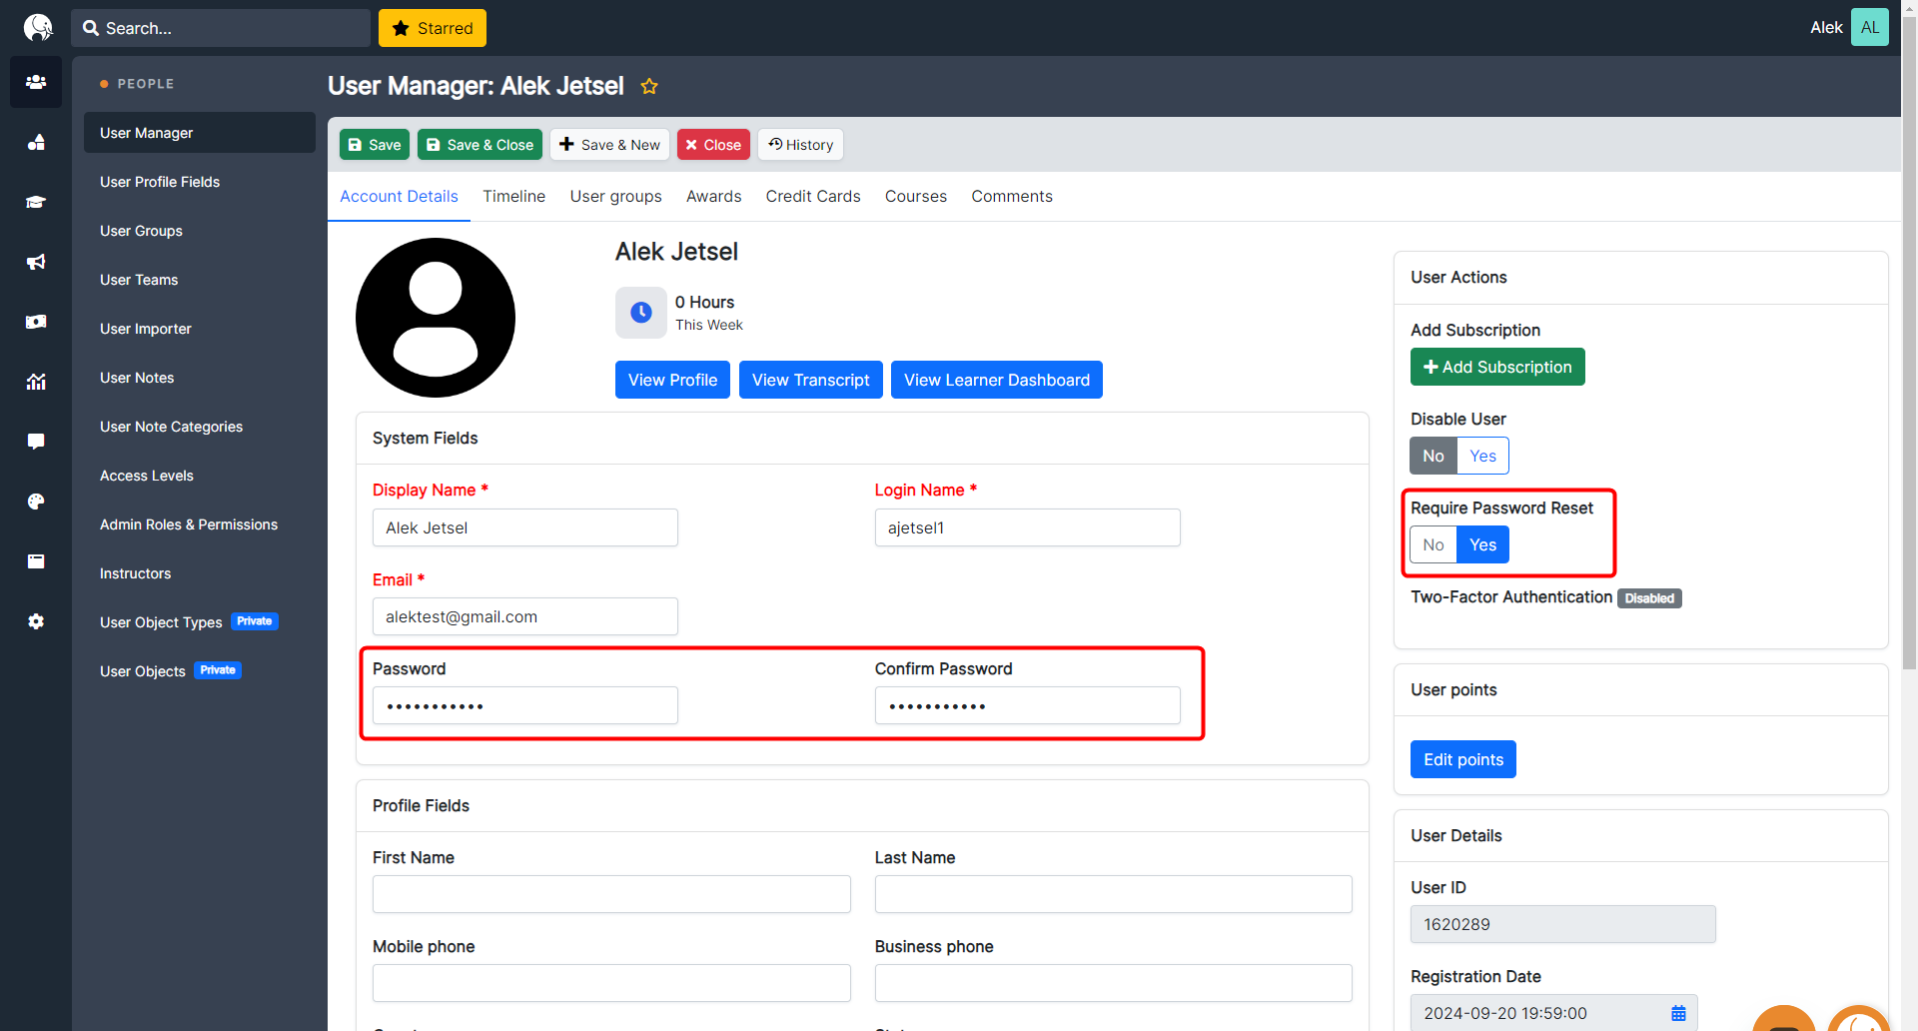Screen dimensions: 1918x1031
Task: Open the palette appearance icon
Action: pyautogui.click(x=36, y=502)
